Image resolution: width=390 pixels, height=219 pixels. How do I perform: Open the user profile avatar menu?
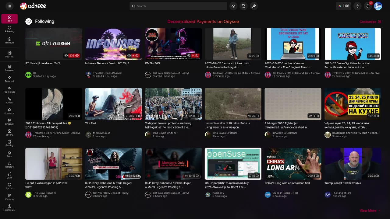[x=378, y=6]
